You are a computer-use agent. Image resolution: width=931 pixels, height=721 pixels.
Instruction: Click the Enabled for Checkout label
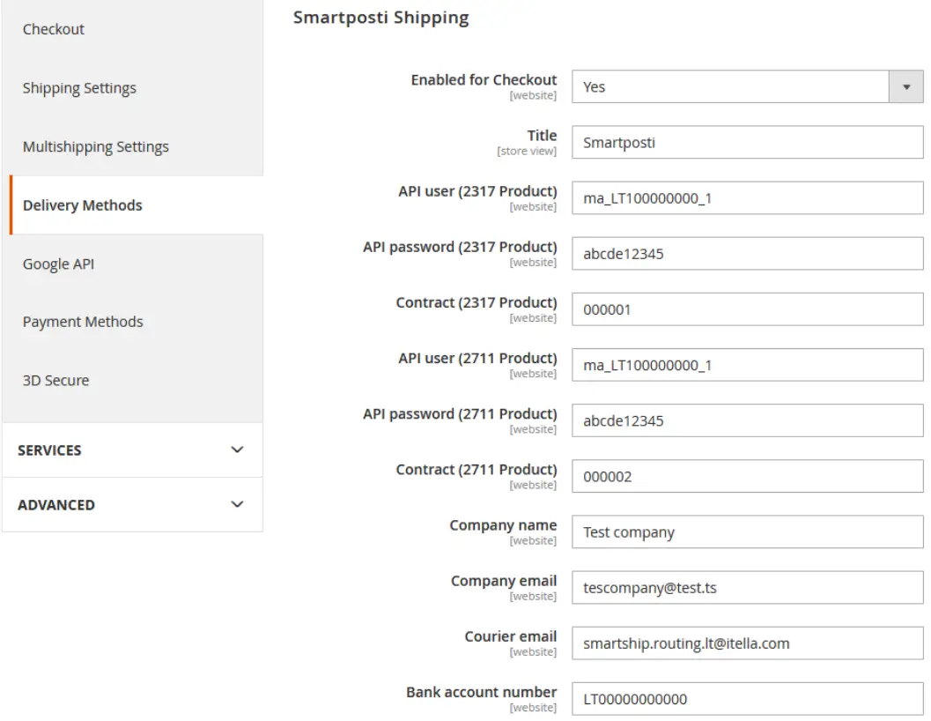(484, 79)
